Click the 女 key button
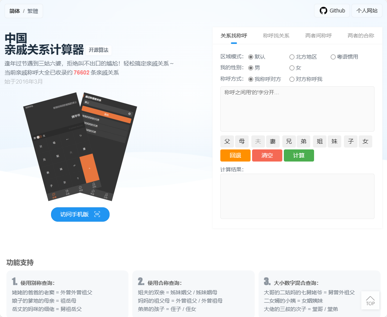This screenshot has width=387, height=317. point(365,141)
